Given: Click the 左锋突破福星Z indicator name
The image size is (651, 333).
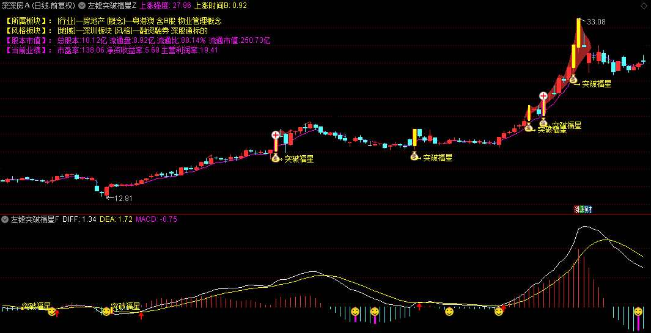Looking at the screenshot, I should coord(112,5).
